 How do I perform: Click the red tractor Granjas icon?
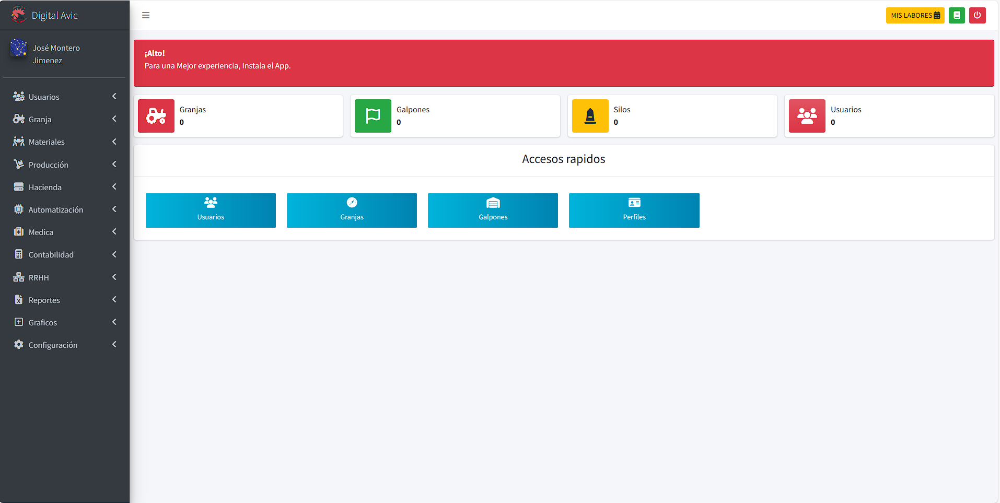point(156,116)
